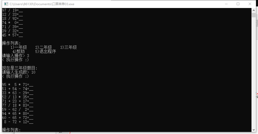The height and width of the screenshot is (134, 258).
Task: Click the line '95 * 5 * 71=__'
Action: (x=18, y=85)
